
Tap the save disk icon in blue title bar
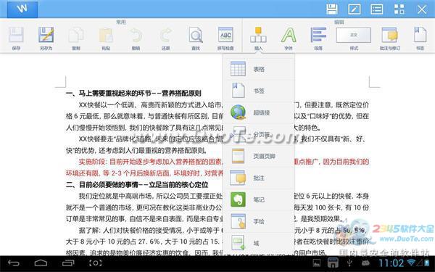pyautogui.click(x=332, y=9)
